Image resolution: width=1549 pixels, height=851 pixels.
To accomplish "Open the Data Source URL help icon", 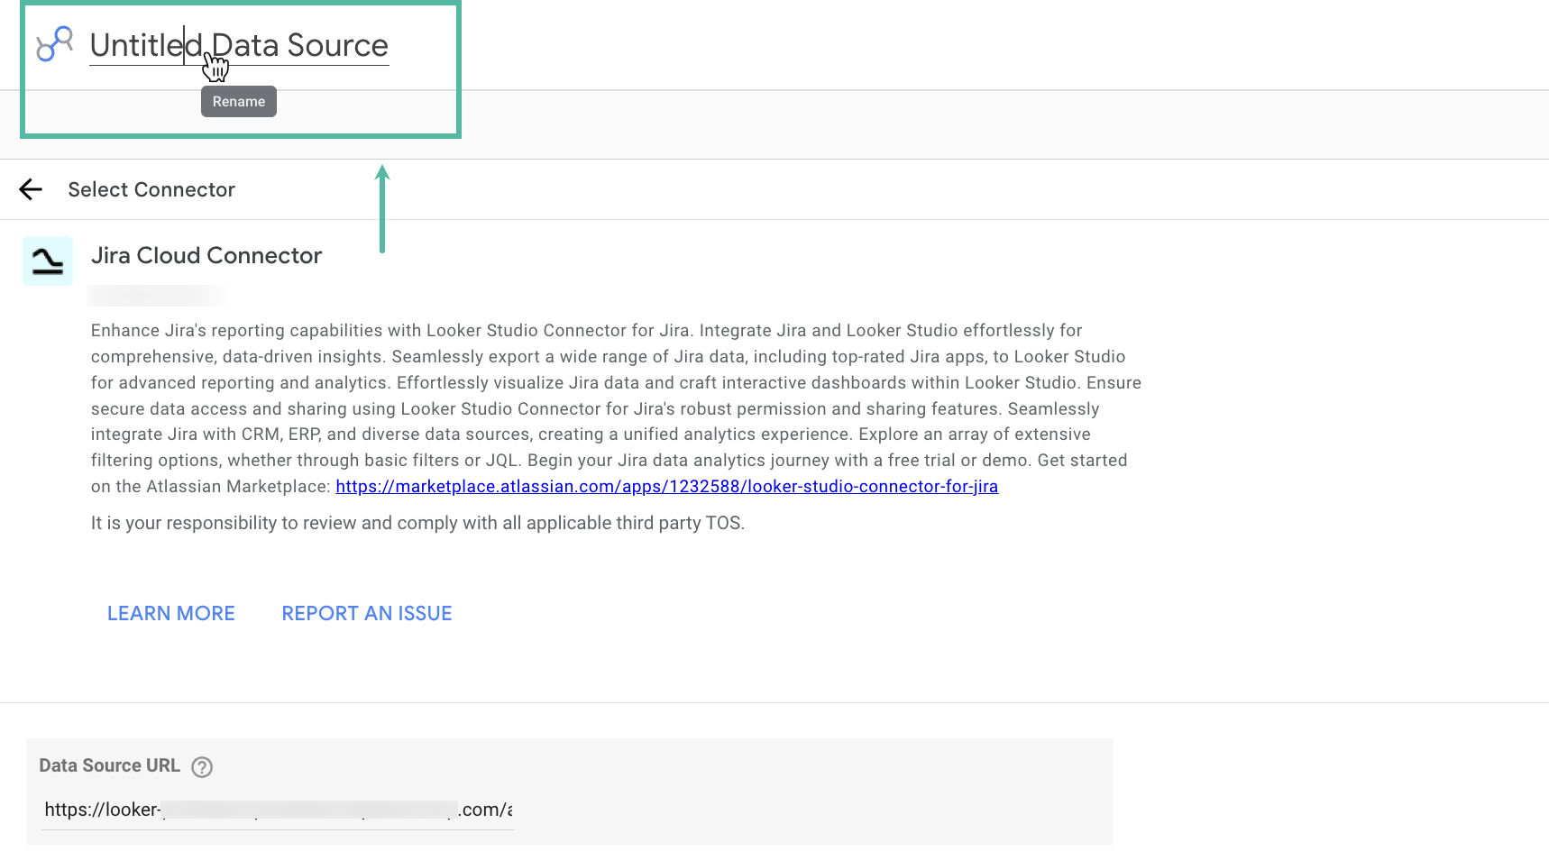I will [202, 767].
